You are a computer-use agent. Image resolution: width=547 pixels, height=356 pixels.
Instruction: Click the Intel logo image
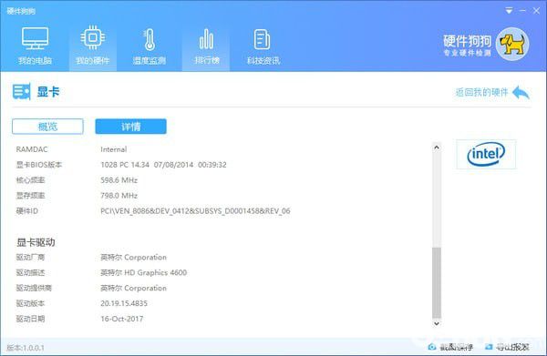[x=486, y=154]
